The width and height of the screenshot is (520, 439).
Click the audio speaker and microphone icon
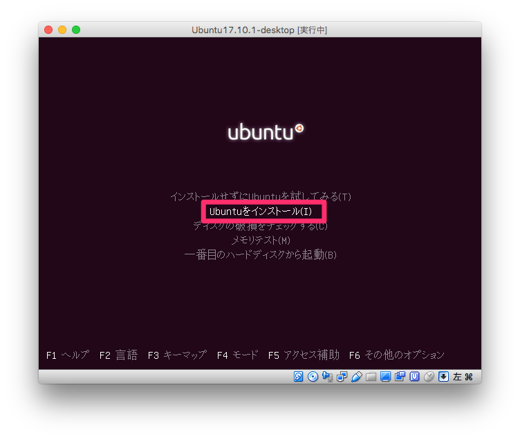pyautogui.click(x=327, y=377)
